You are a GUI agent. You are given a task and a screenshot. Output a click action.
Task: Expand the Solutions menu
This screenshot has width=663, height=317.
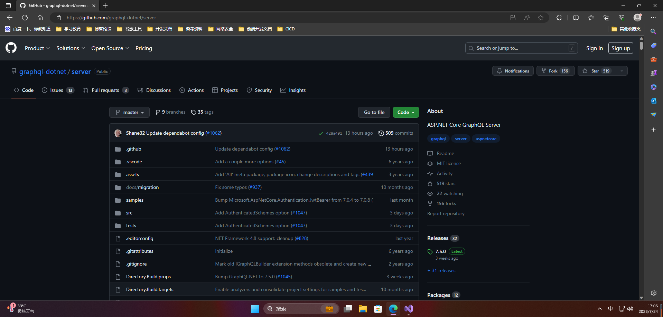pos(71,48)
